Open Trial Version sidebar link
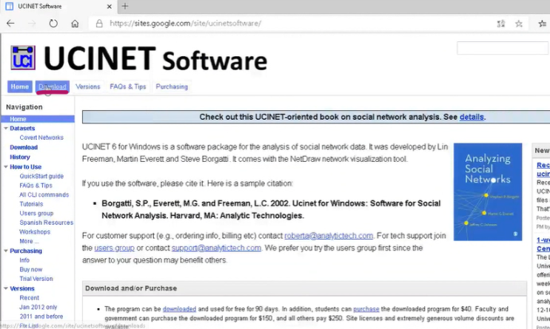Screen dimensions: 550x329 coord(36,279)
